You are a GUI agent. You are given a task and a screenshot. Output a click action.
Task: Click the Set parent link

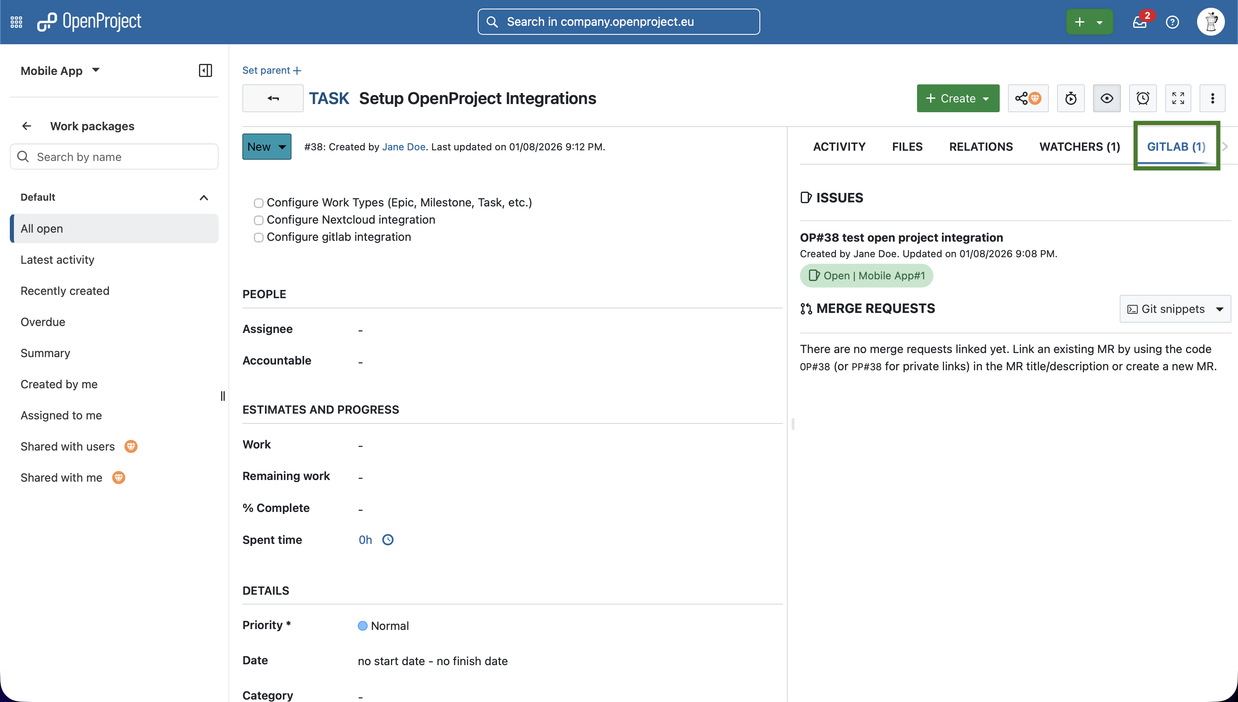[x=266, y=70]
